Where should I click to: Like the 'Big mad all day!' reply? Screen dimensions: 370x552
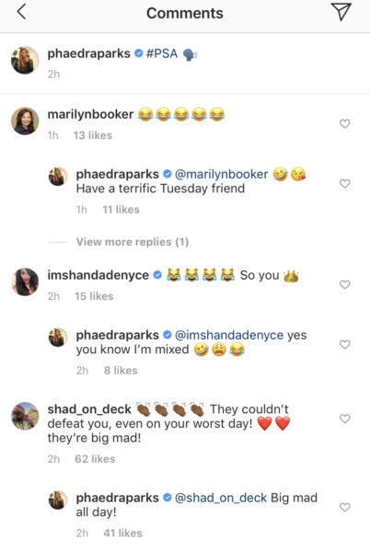tap(344, 507)
